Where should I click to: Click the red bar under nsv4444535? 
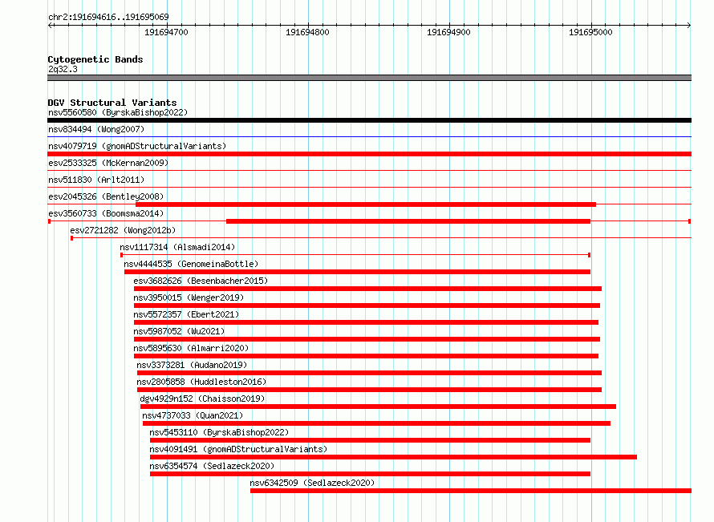pyautogui.click(x=358, y=272)
